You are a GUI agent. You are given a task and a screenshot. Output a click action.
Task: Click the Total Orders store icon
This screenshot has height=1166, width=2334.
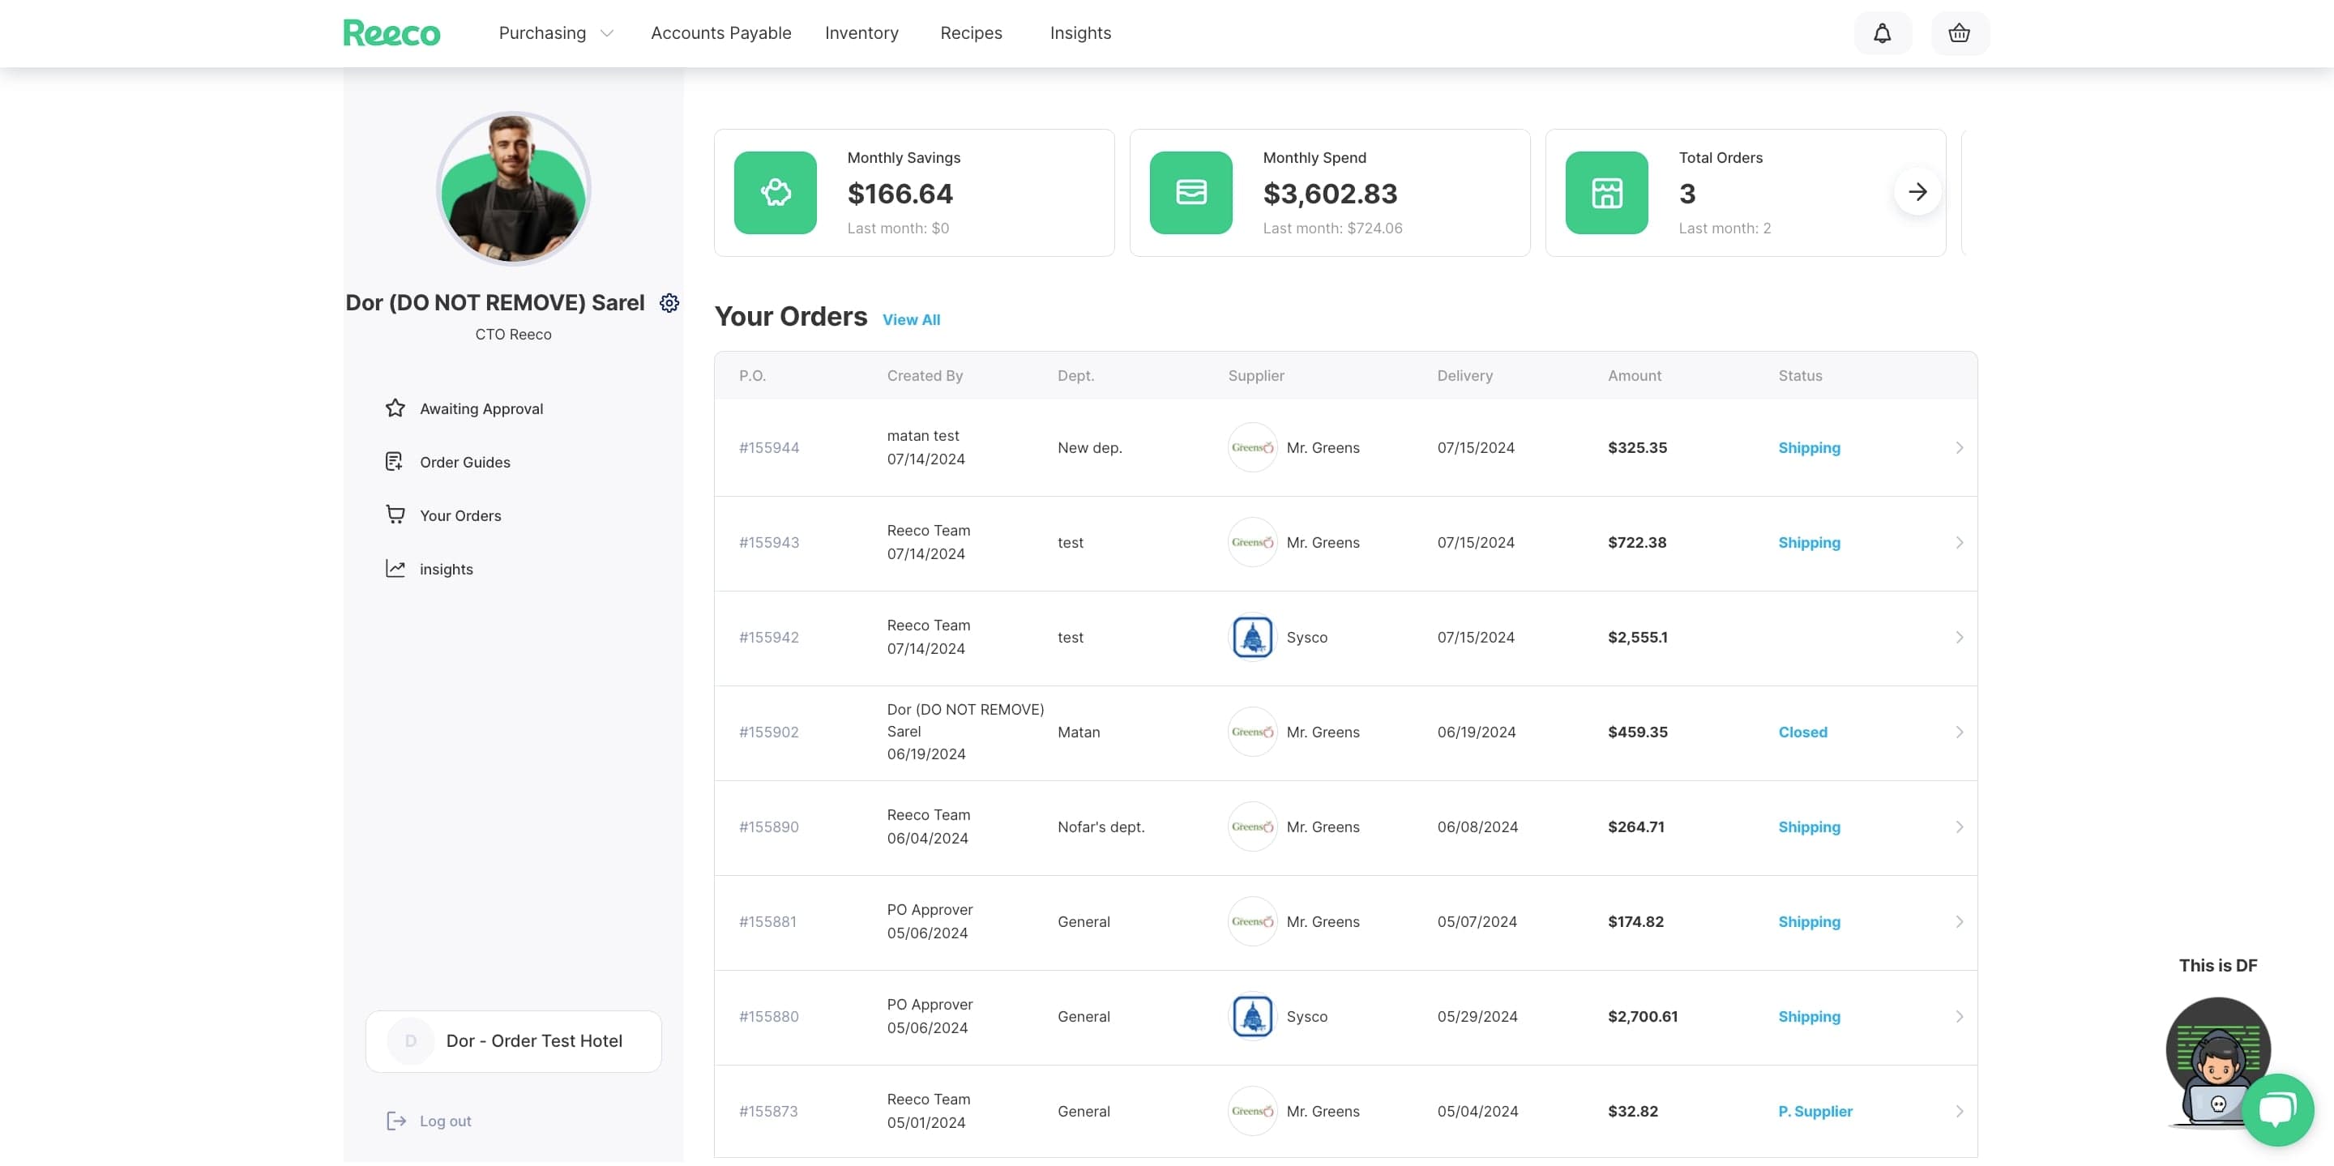click(x=1606, y=193)
